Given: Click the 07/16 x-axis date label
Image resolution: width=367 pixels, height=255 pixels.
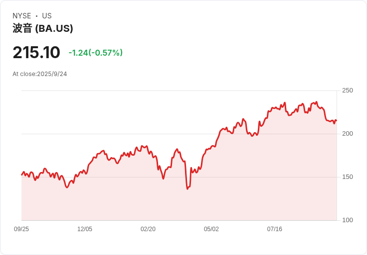Looking at the screenshot, I should click(x=275, y=229).
